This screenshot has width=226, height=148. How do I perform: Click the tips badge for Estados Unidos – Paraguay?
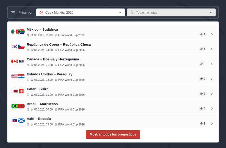202,79
